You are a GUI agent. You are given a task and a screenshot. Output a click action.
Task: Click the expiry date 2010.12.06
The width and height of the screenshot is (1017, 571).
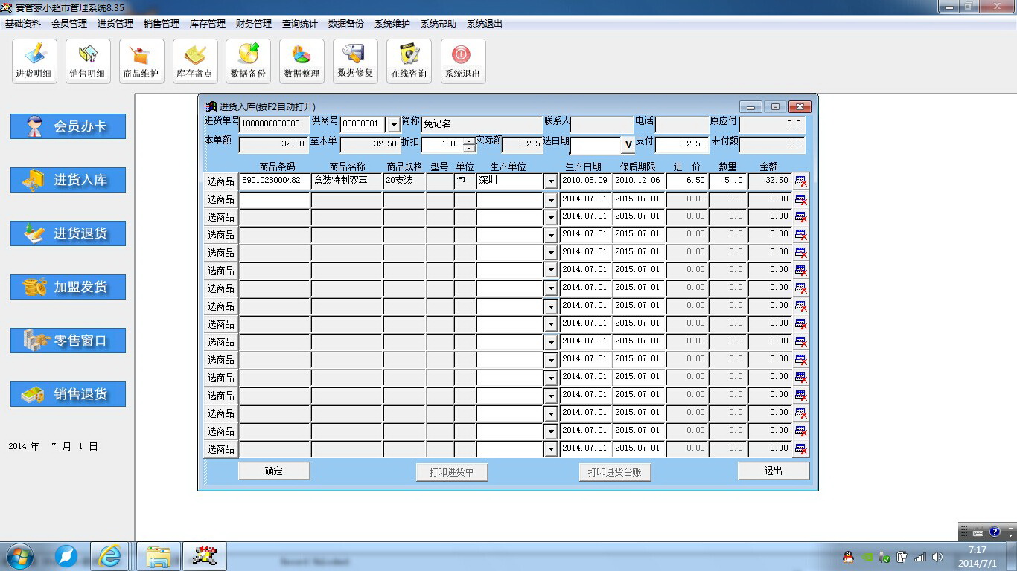639,181
